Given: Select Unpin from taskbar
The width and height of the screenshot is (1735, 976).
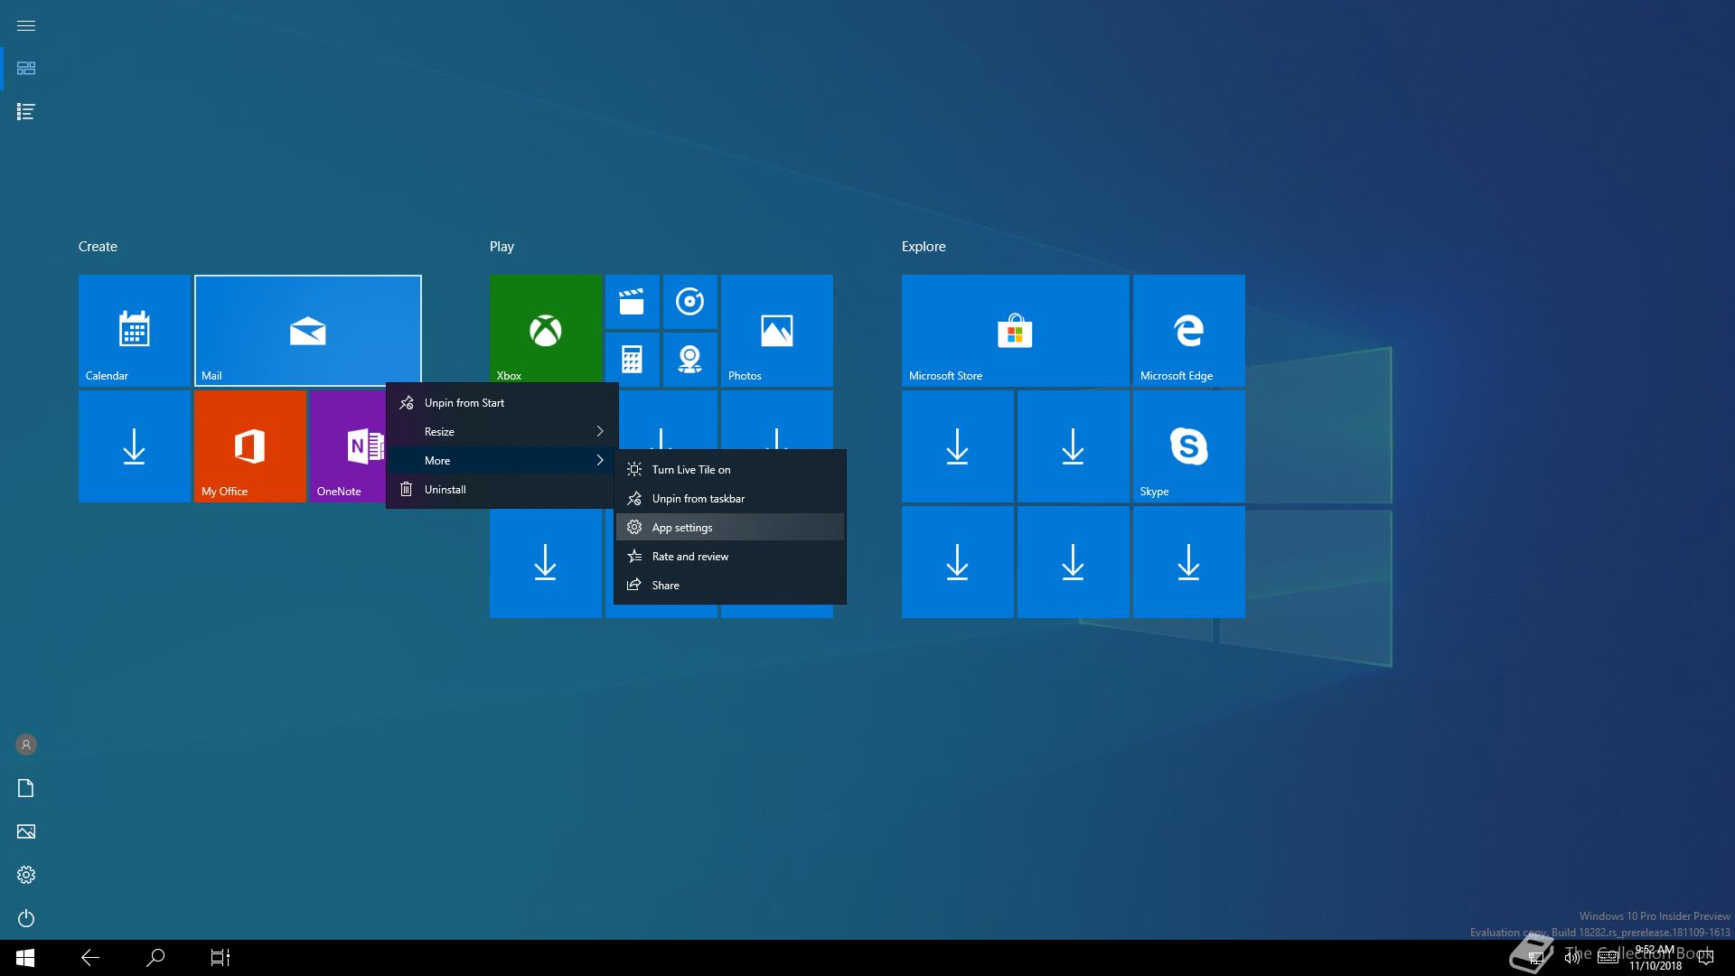Looking at the screenshot, I should 730,499.
